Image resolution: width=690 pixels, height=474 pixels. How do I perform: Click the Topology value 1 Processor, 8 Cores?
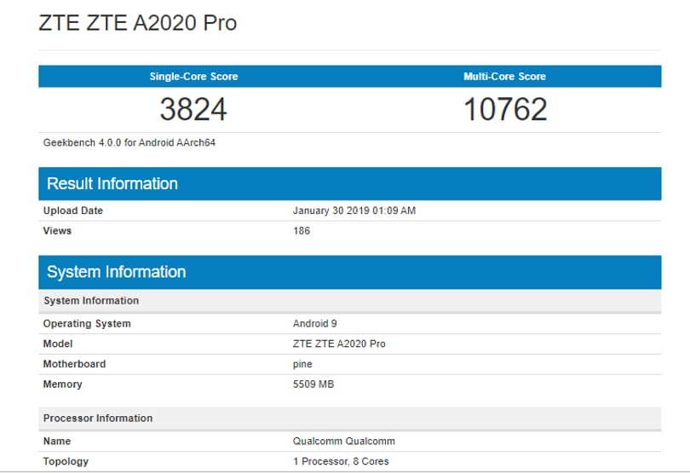tap(341, 462)
